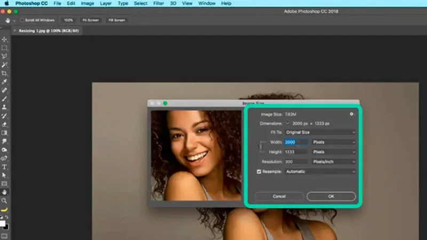The width and height of the screenshot is (427, 240).
Task: Select the Healing Brush tool
Action: 4,90
